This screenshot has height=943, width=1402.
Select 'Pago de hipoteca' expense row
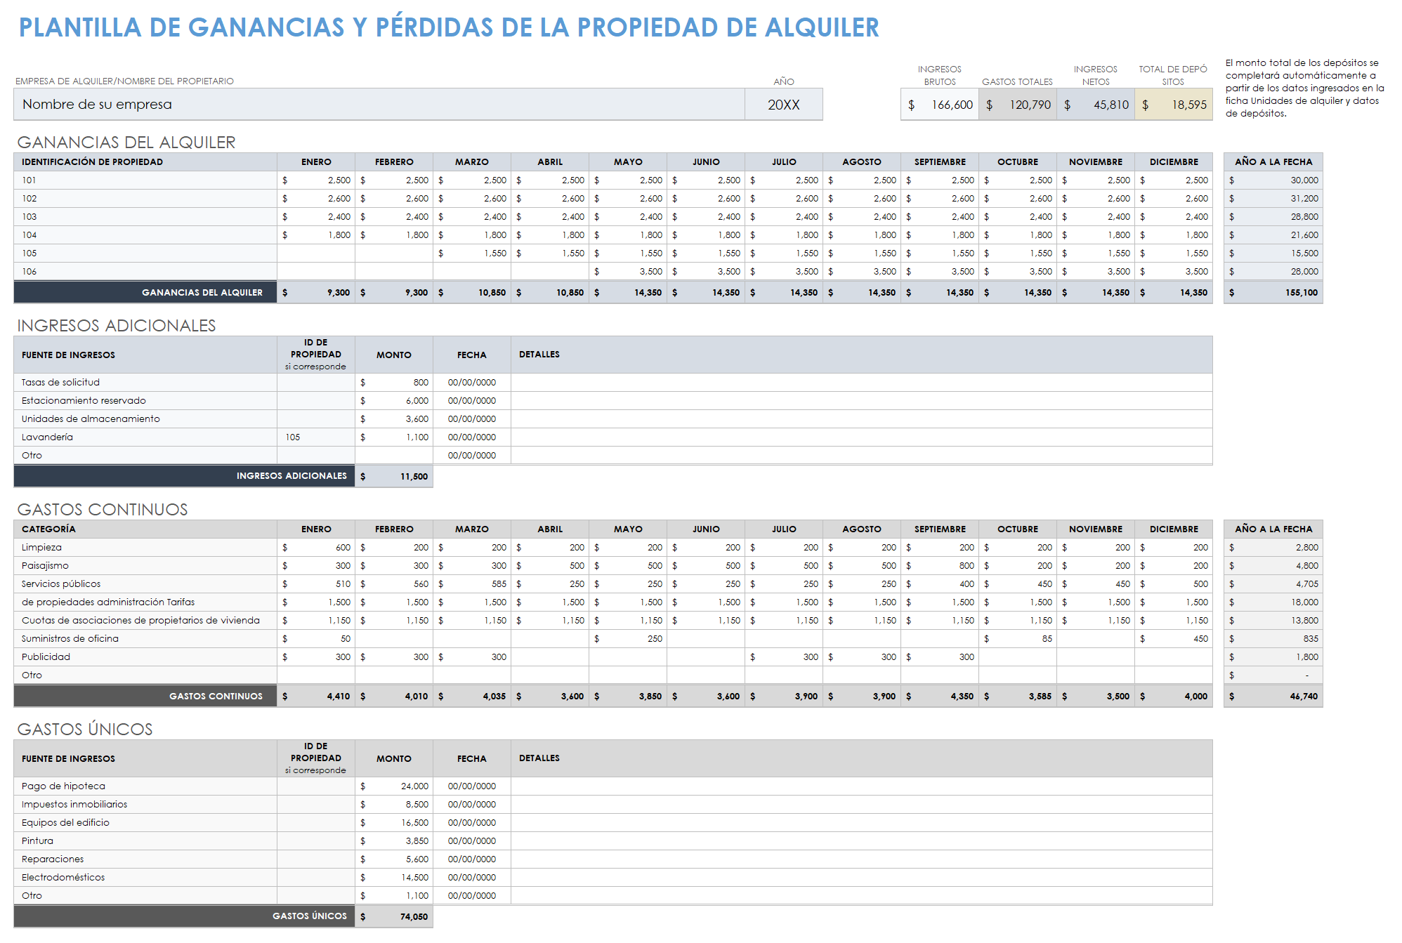(x=145, y=786)
